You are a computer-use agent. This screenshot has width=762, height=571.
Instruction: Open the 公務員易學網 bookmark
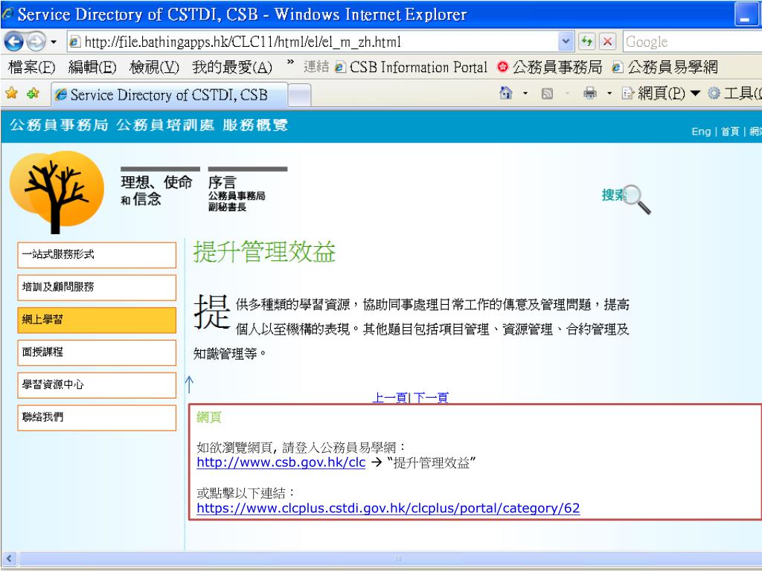[665, 67]
